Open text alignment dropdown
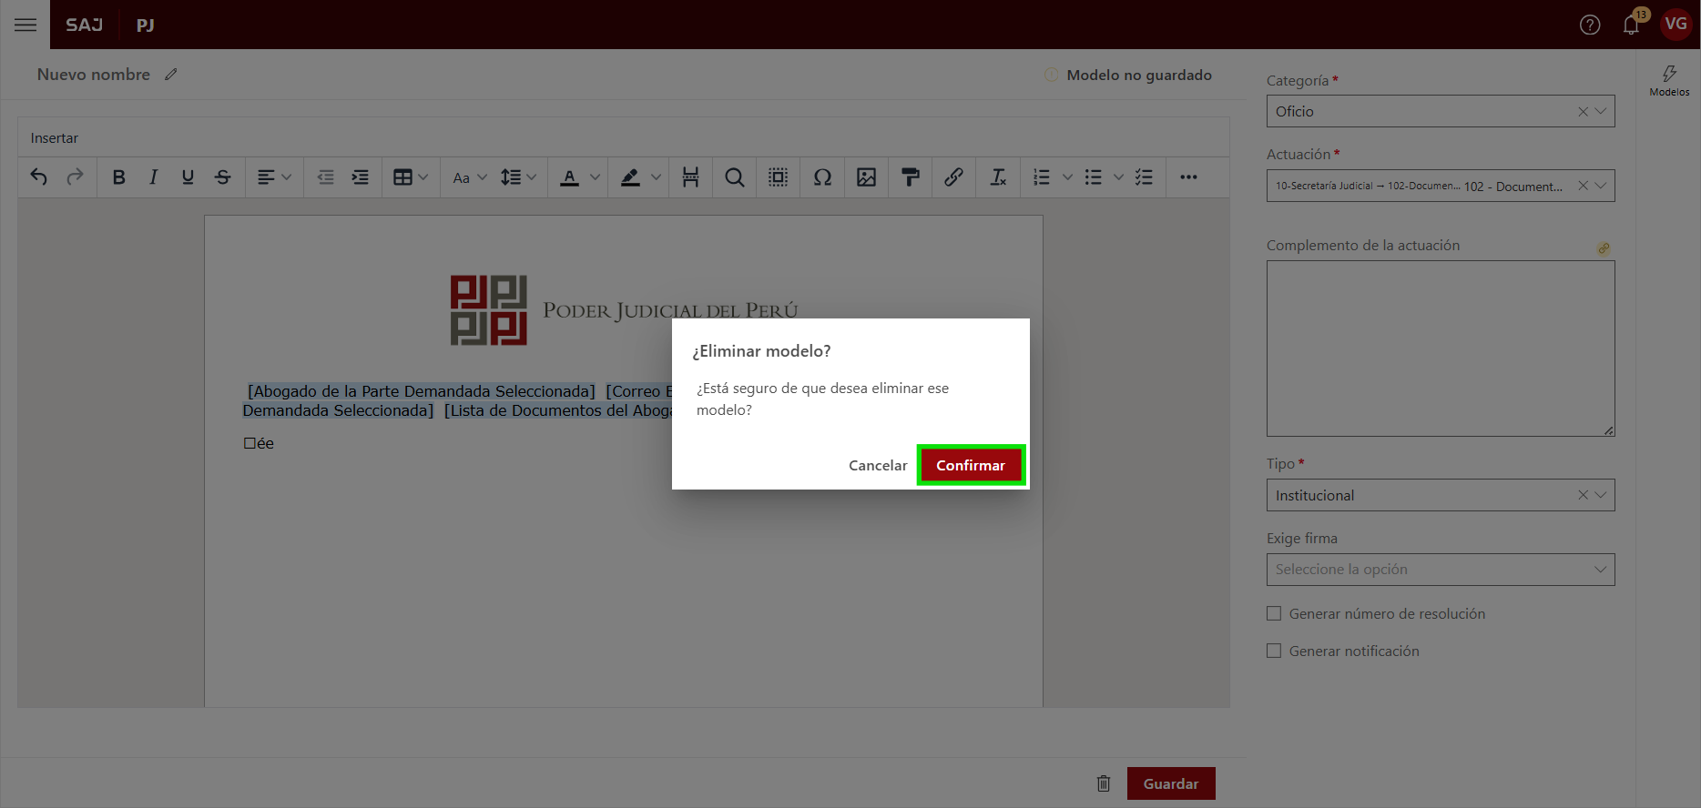Screen dimensions: 1701x808 273,177
